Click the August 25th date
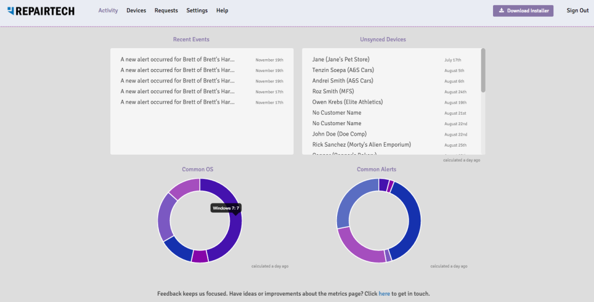The image size is (594, 302). coord(455,145)
